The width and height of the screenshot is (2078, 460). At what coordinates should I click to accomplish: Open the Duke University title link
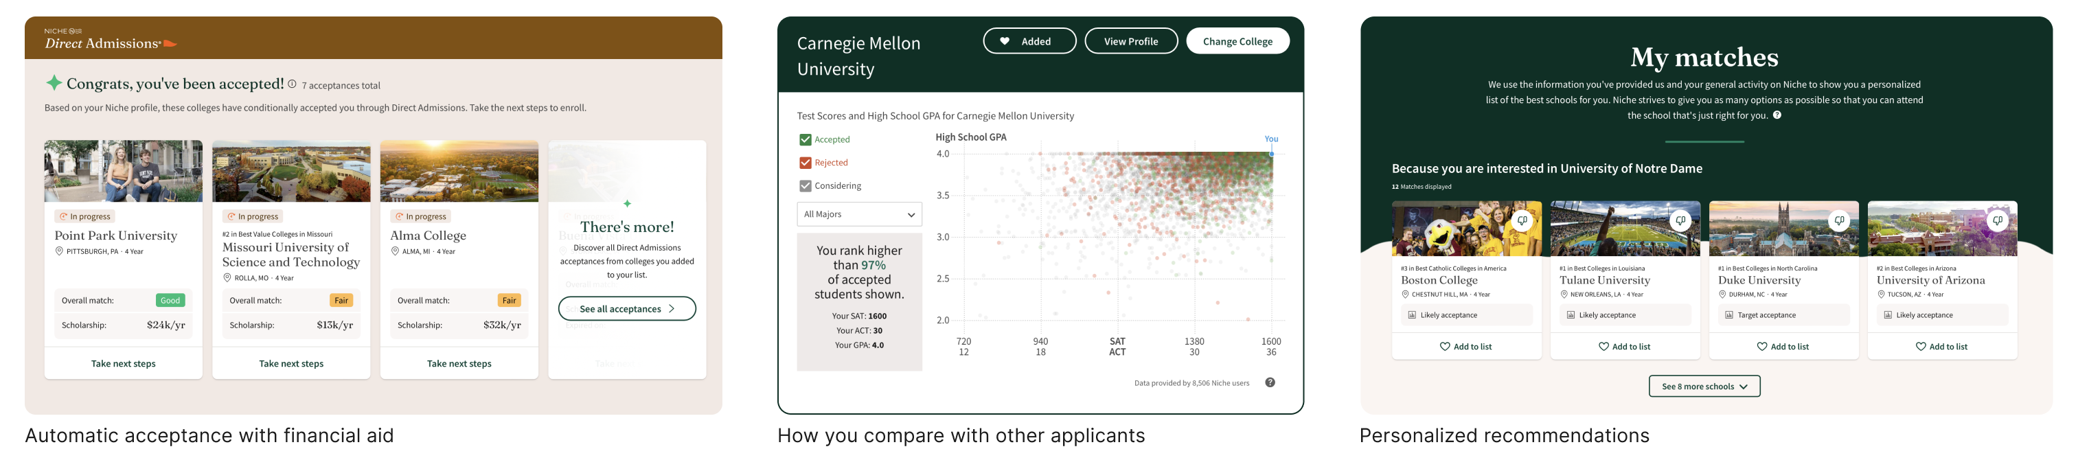1759,280
